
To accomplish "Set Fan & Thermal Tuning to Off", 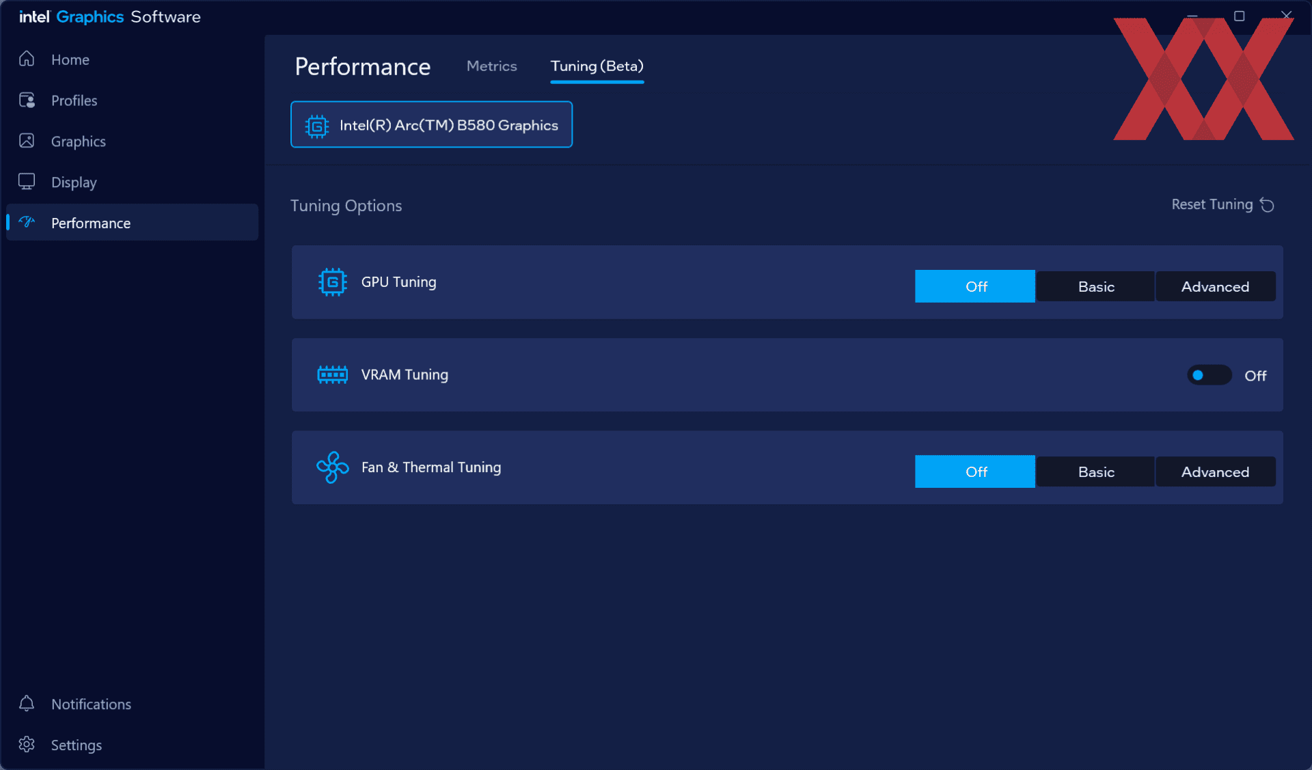I will tap(975, 471).
